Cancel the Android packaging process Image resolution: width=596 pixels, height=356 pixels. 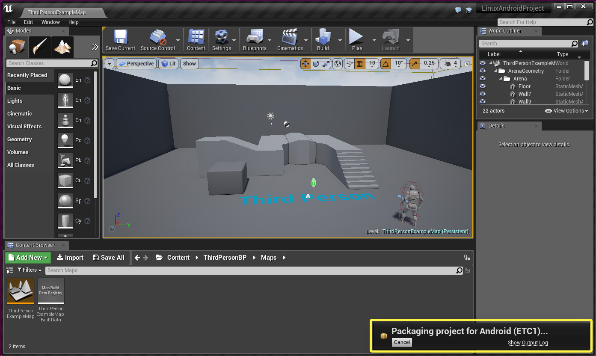pyautogui.click(x=402, y=342)
